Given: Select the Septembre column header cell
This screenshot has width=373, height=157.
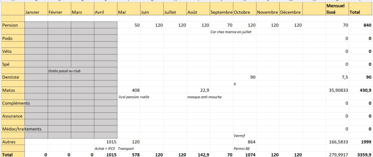Looking at the screenshot, I should 221,9.
